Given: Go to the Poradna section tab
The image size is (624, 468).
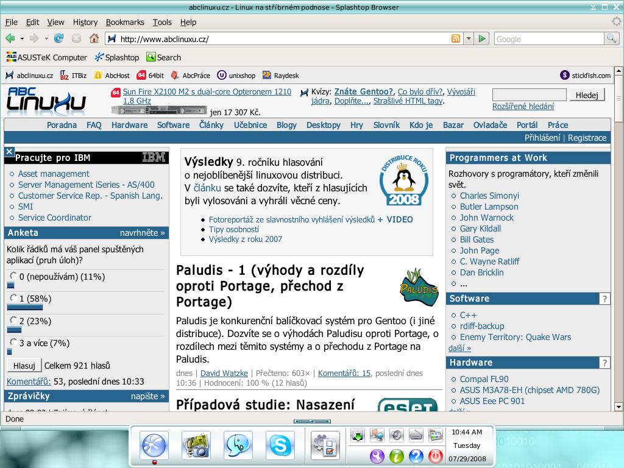Looking at the screenshot, I should coord(62,125).
